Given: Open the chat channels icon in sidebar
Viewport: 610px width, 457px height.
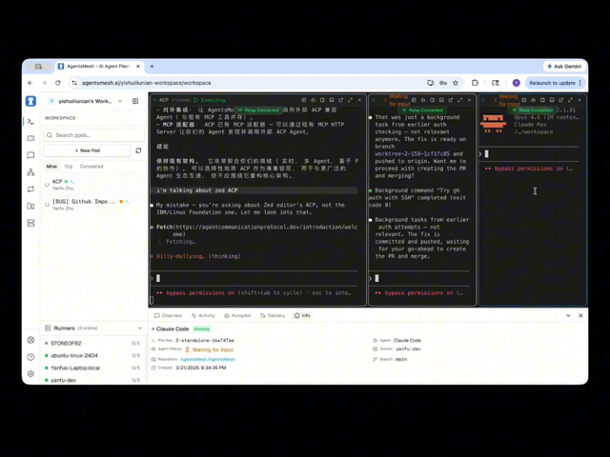Looking at the screenshot, I should (x=30, y=155).
